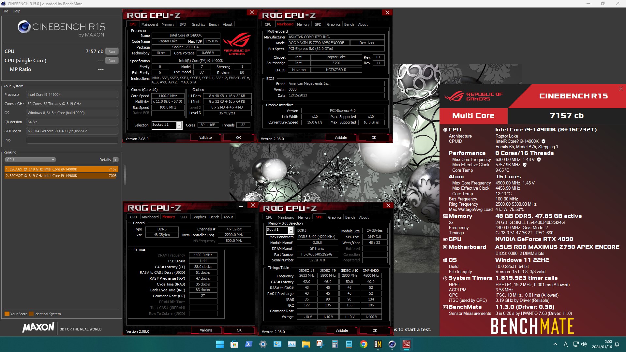This screenshot has height=352, width=626.
Task: Click the IME input mode 'A' indicator
Action: [565, 344]
